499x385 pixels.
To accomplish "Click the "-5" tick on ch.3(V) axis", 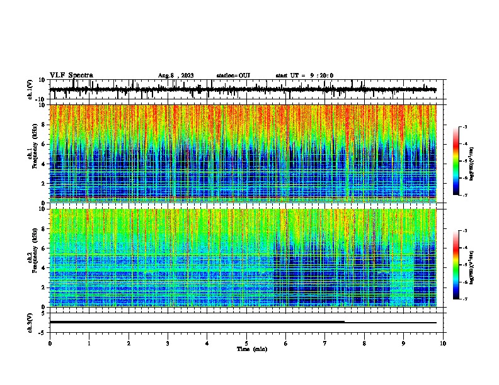I will 42,333.
